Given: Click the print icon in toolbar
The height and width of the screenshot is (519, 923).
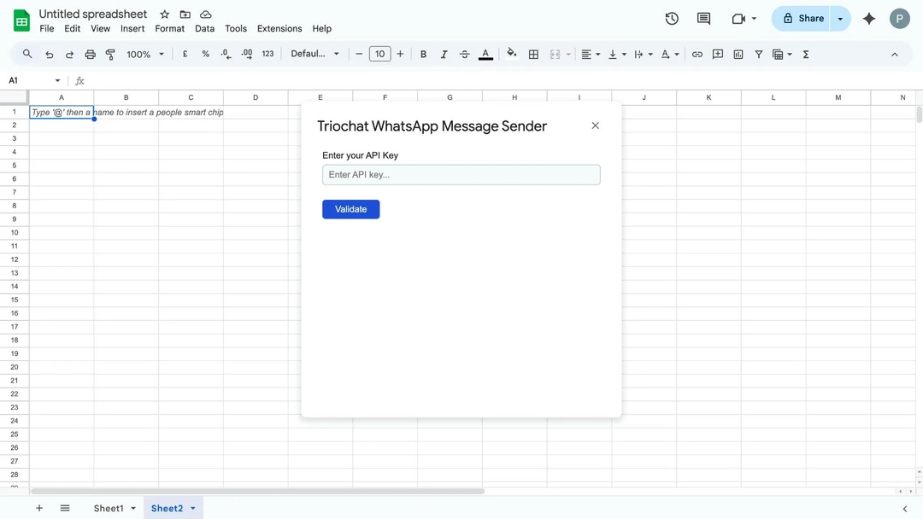Looking at the screenshot, I should pyautogui.click(x=90, y=54).
